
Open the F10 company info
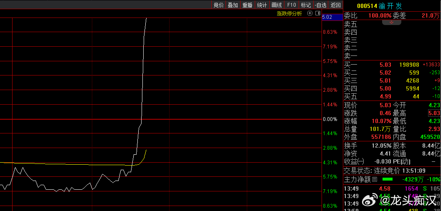[x=291, y=5]
